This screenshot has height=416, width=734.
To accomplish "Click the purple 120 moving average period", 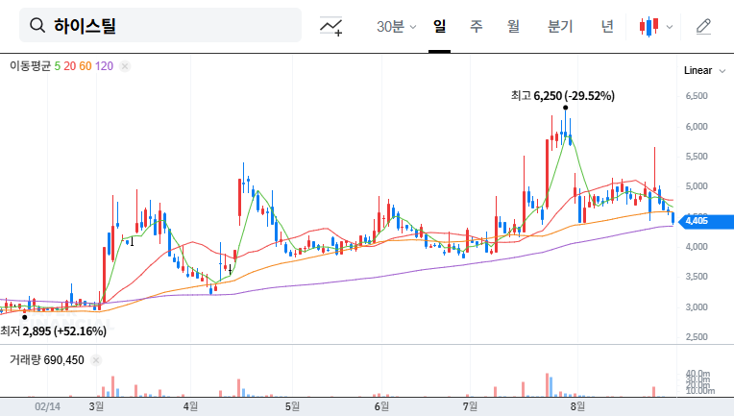I will pyautogui.click(x=104, y=66).
